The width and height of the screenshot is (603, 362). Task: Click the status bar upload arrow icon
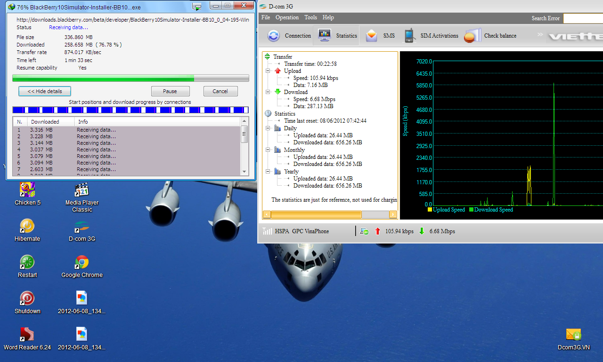click(377, 231)
